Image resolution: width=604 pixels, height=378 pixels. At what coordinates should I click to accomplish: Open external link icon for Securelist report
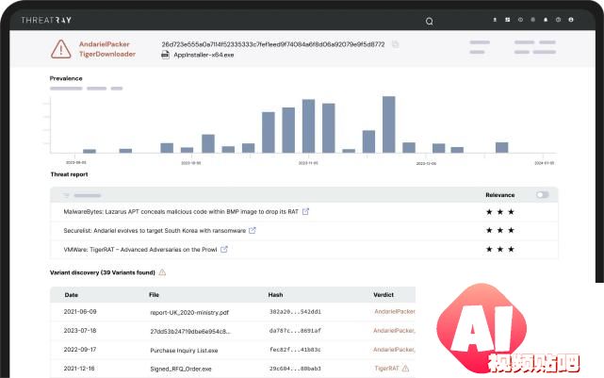(253, 230)
